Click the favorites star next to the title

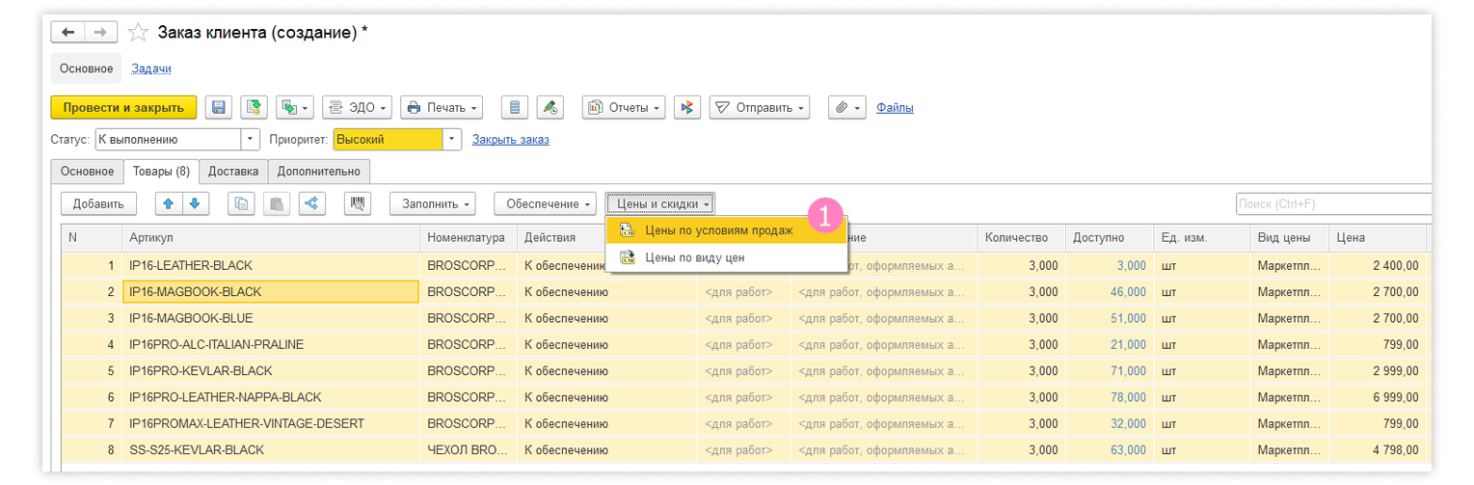pyautogui.click(x=138, y=33)
